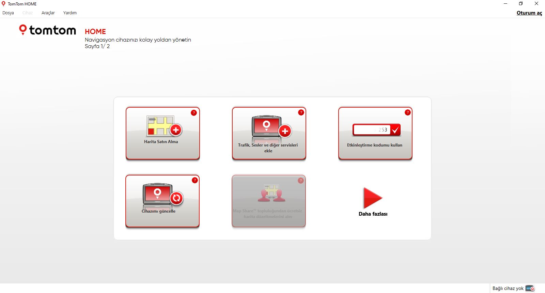Open the Araçlar menu
The width and height of the screenshot is (545, 293).
[48, 13]
